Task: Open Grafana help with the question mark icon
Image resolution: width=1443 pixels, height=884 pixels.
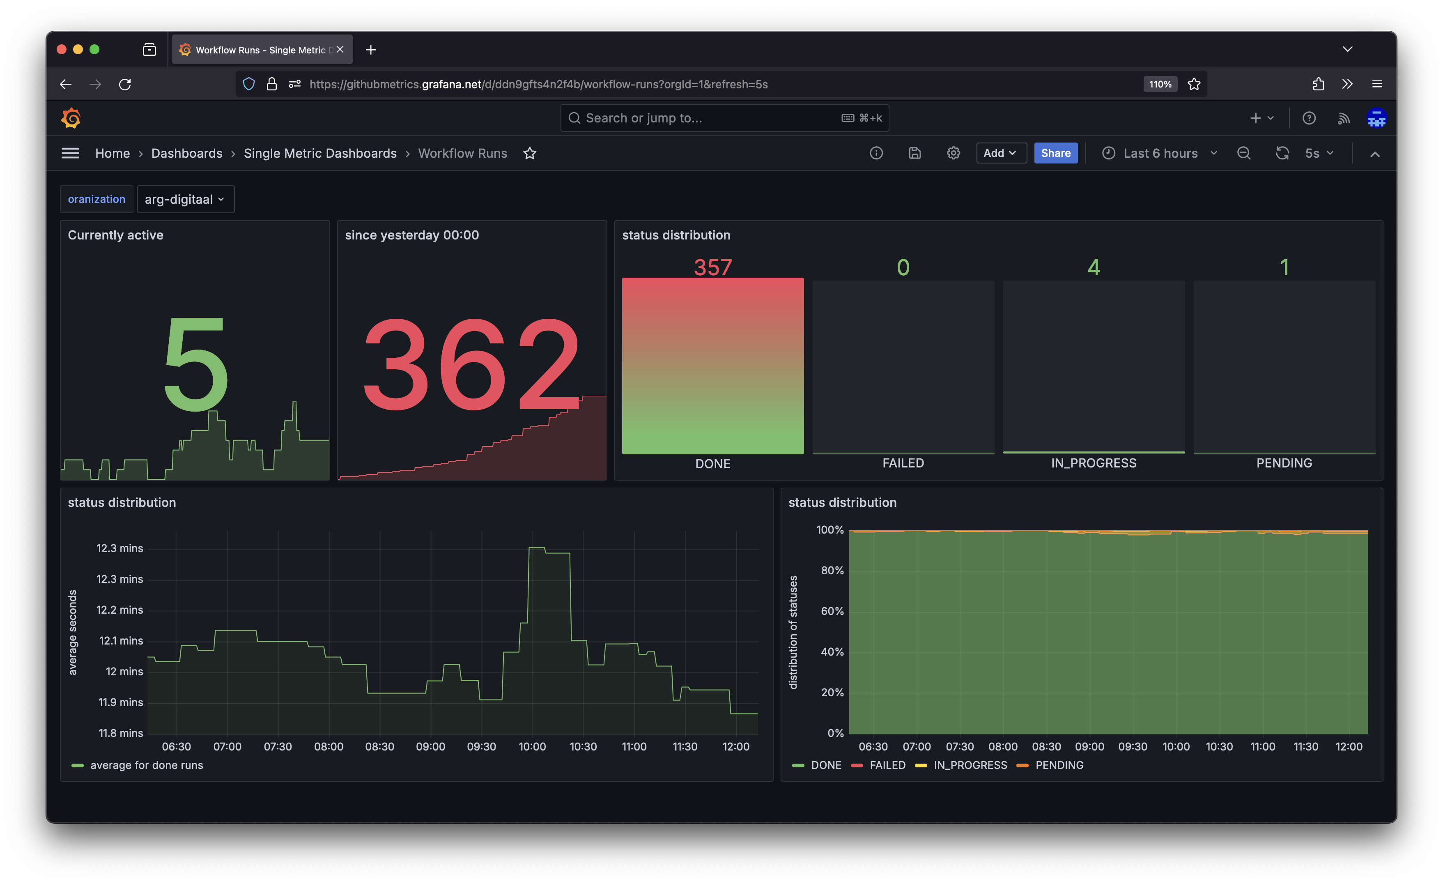Action: click(x=1309, y=118)
